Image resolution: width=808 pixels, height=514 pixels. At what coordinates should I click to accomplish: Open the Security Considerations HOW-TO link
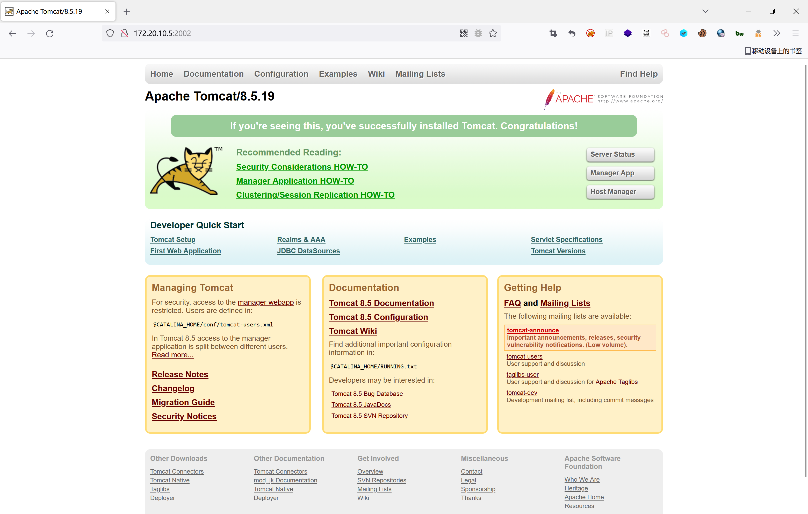point(302,167)
